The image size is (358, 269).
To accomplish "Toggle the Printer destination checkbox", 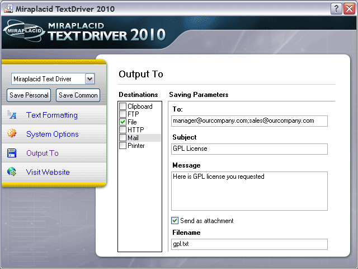I will (123, 146).
